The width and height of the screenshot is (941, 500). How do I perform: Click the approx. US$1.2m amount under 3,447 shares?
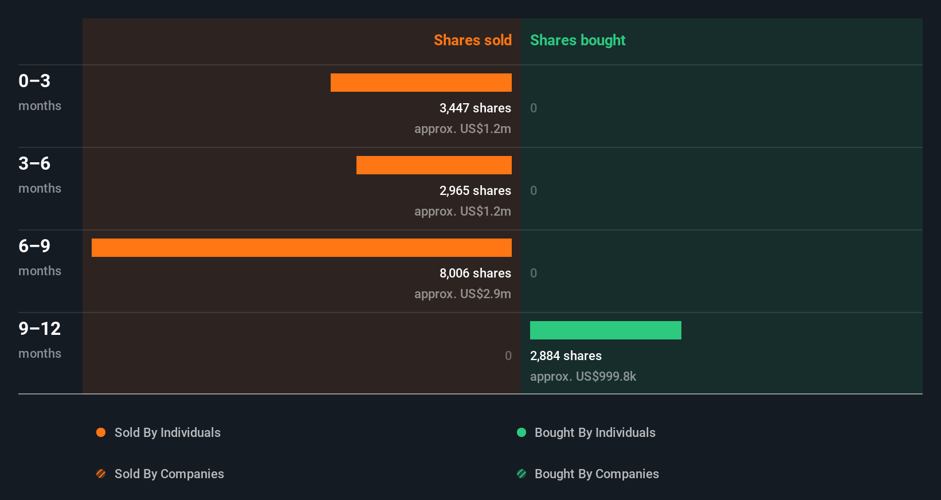point(462,128)
